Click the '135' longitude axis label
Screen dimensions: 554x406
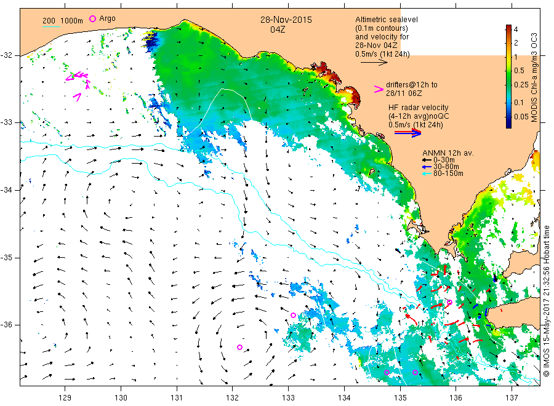click(400, 398)
